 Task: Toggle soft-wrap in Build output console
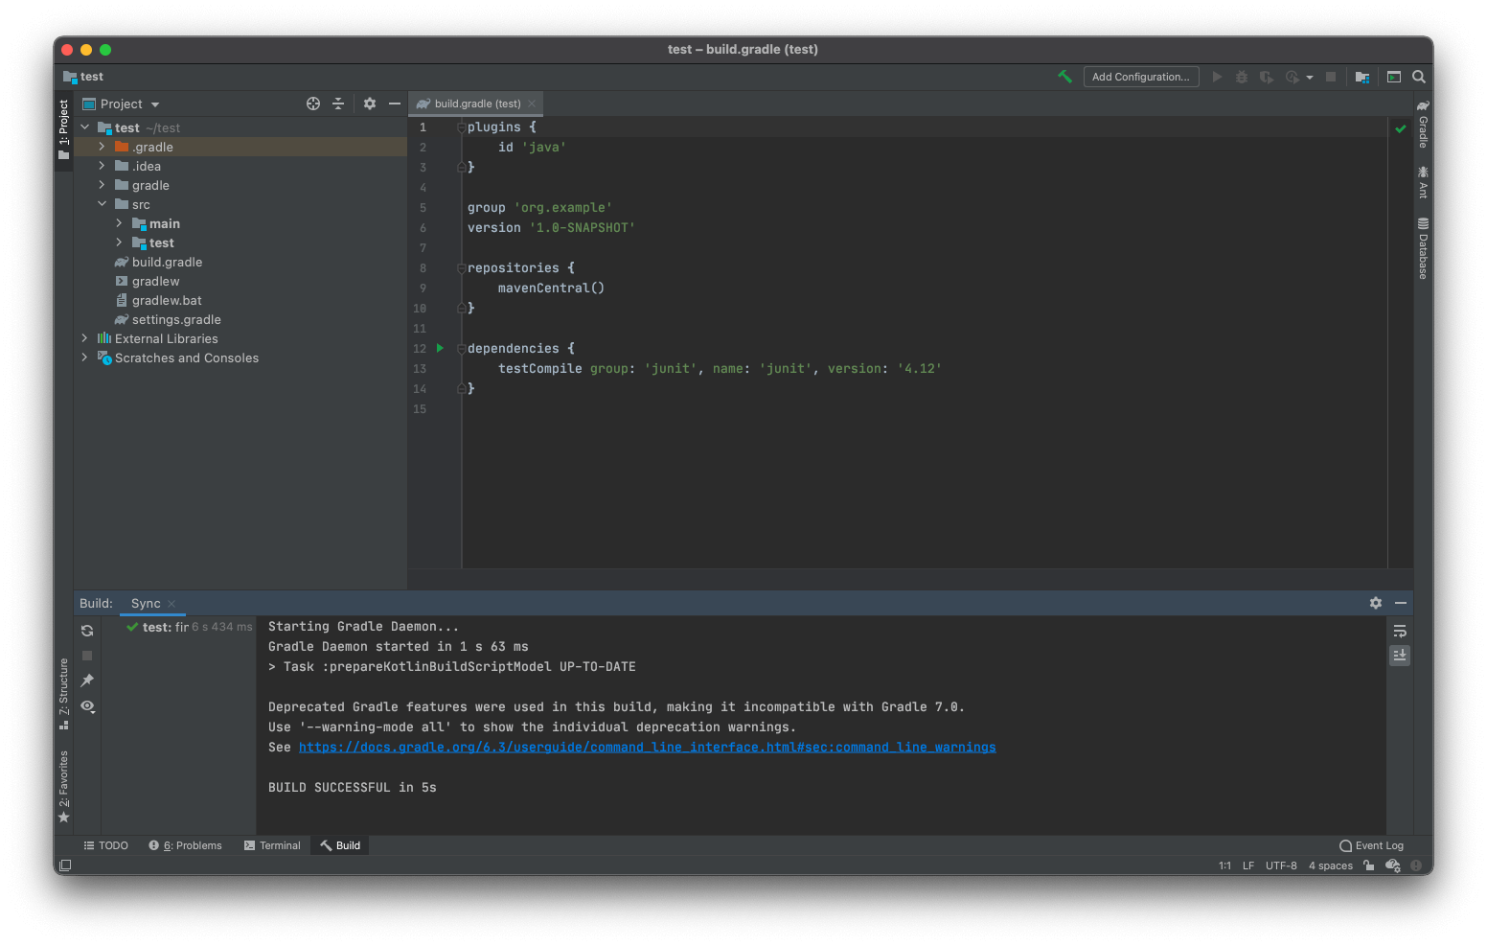[1400, 631]
